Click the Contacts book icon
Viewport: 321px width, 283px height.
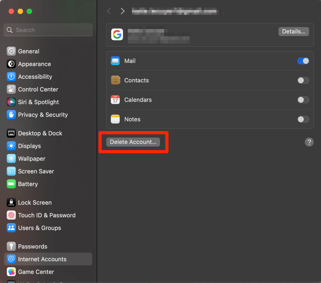click(x=115, y=80)
